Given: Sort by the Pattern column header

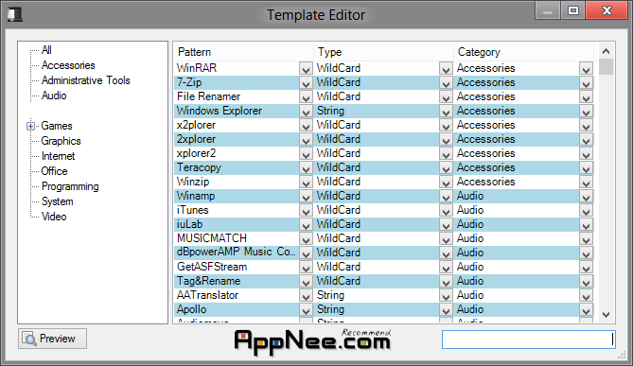Looking at the screenshot, I should pos(244,52).
